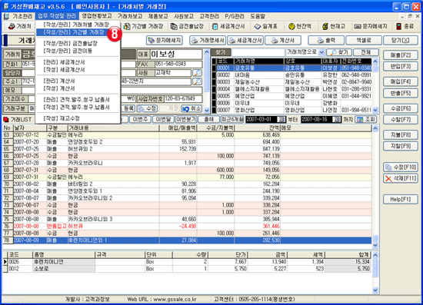Select menu entry [작성/관리] 금전출납장
The width and height of the screenshot is (423, 305).
point(71,43)
